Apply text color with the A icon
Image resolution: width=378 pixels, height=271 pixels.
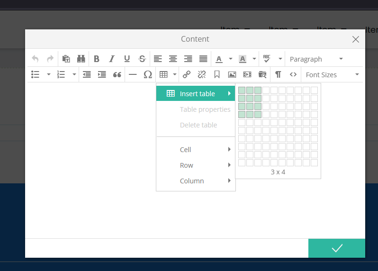coord(219,59)
